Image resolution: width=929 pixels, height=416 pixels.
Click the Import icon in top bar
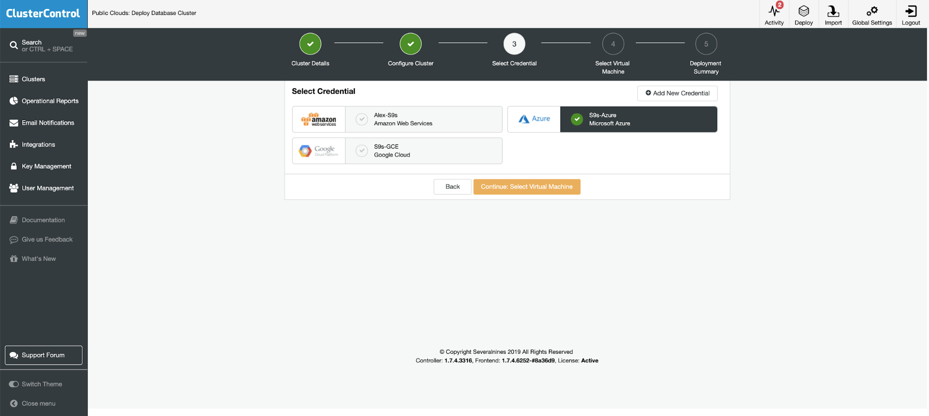pos(833,11)
